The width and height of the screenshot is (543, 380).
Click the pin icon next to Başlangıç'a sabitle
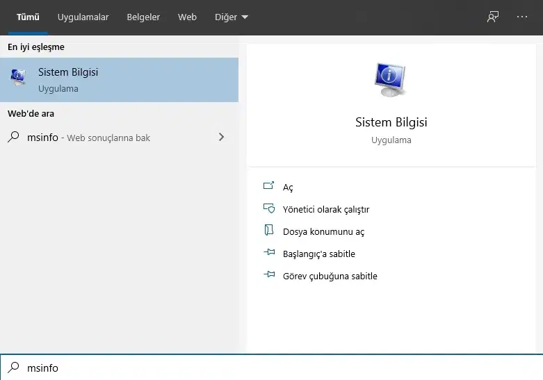(269, 252)
